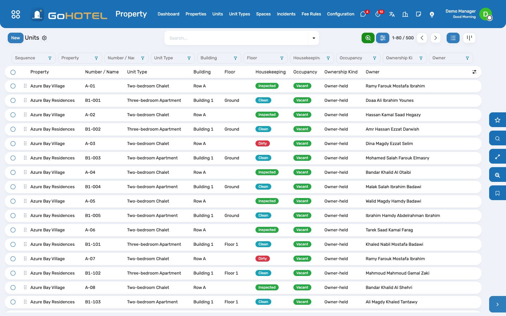Open the language translation icon

tap(392, 14)
